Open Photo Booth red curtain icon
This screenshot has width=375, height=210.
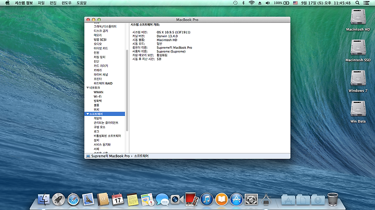(x=192, y=199)
